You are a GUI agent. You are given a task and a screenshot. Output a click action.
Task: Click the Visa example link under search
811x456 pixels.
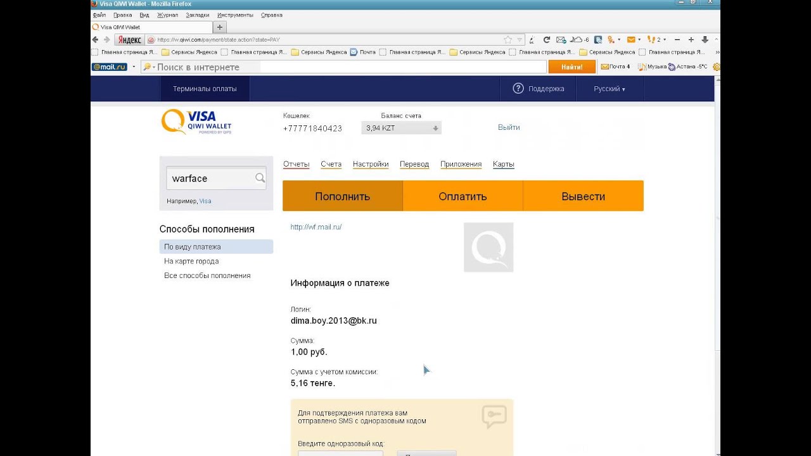pyautogui.click(x=205, y=201)
